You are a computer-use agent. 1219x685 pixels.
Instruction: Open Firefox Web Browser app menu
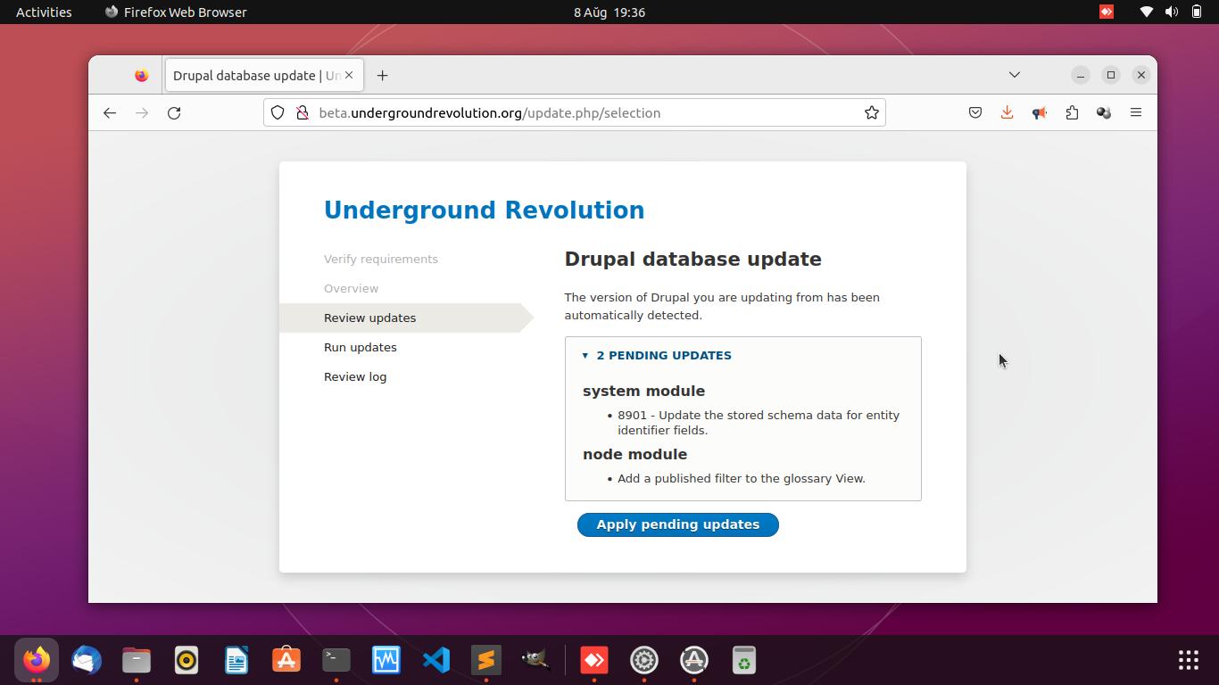click(x=176, y=12)
